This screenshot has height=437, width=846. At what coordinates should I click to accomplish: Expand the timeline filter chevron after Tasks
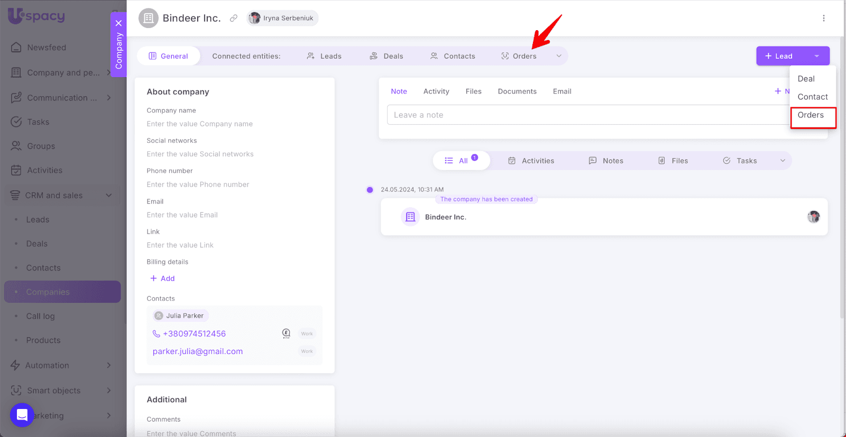(783, 161)
